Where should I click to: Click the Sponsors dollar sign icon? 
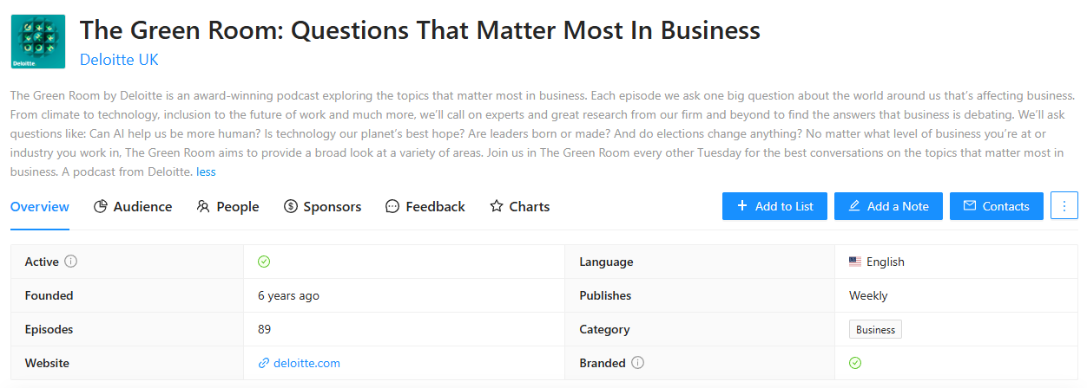(x=291, y=206)
